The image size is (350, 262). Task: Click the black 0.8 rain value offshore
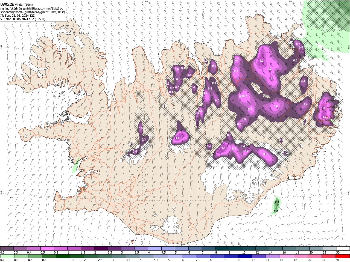tap(277, 202)
